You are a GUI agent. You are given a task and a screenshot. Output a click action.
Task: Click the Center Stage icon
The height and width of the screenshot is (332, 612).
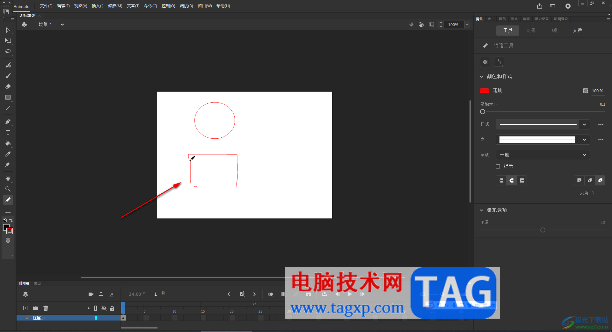click(411, 24)
